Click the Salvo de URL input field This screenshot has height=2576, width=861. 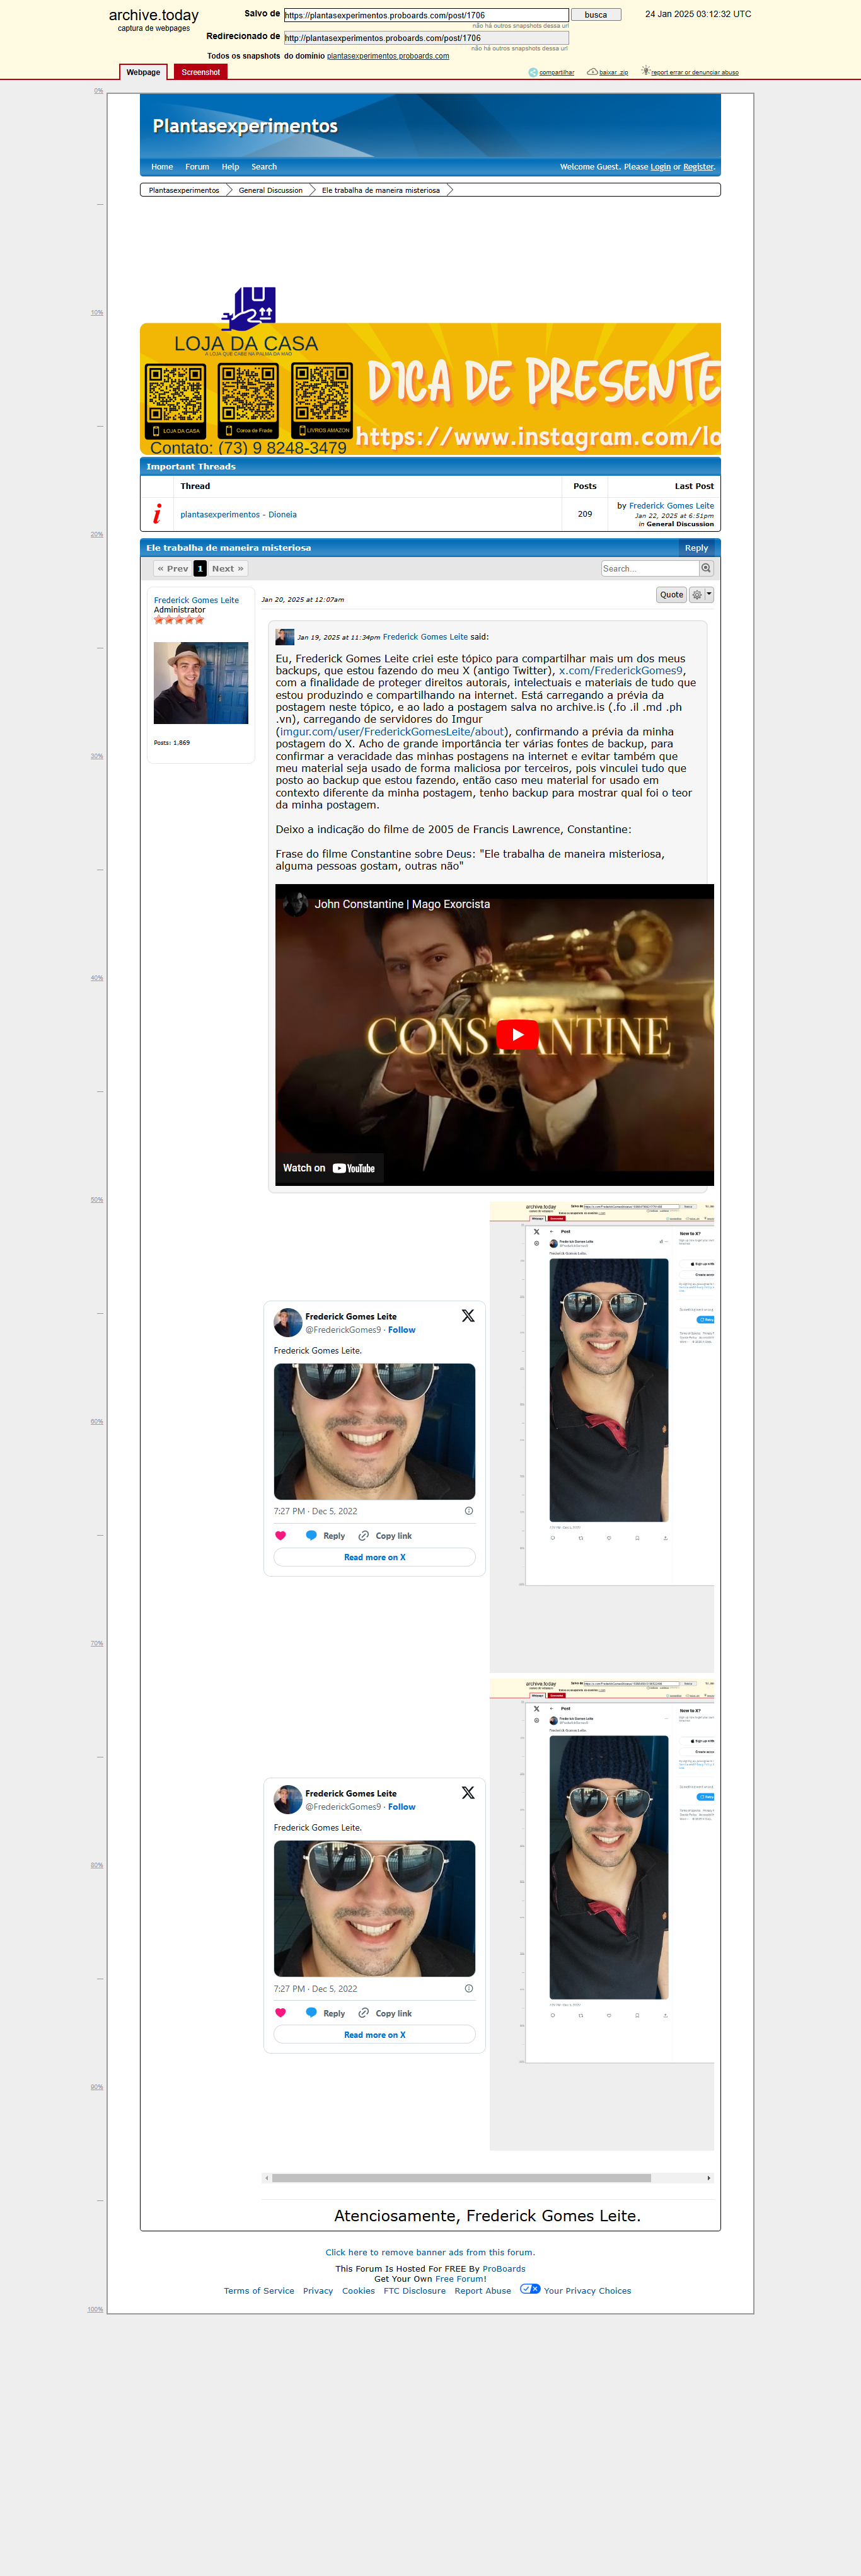(x=426, y=15)
